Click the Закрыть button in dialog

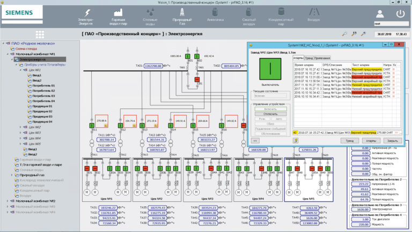pyautogui.click(x=392, y=141)
